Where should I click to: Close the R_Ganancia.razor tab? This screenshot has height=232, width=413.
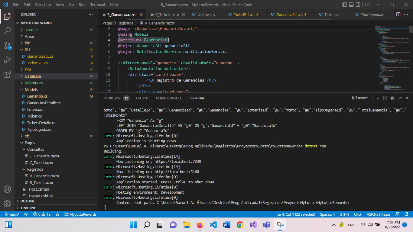coord(141,14)
